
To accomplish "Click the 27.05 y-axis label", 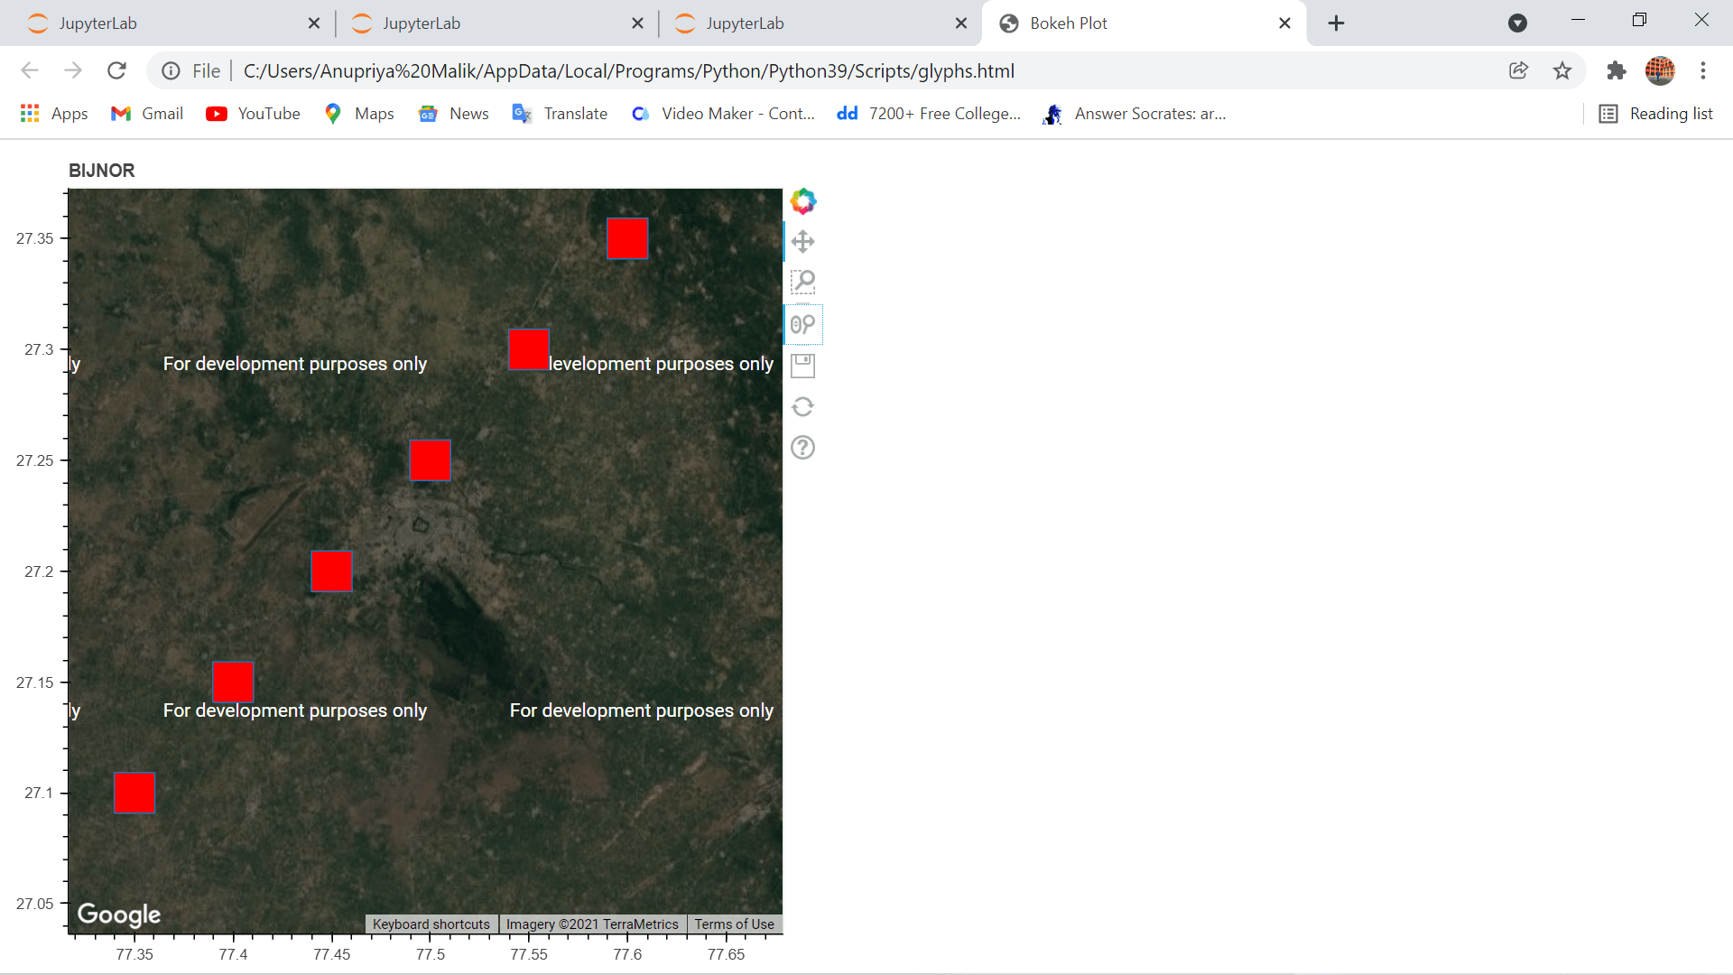I will (35, 904).
